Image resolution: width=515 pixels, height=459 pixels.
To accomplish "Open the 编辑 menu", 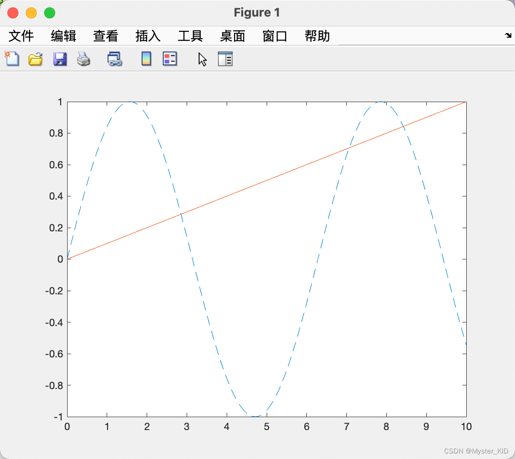I will pos(63,36).
